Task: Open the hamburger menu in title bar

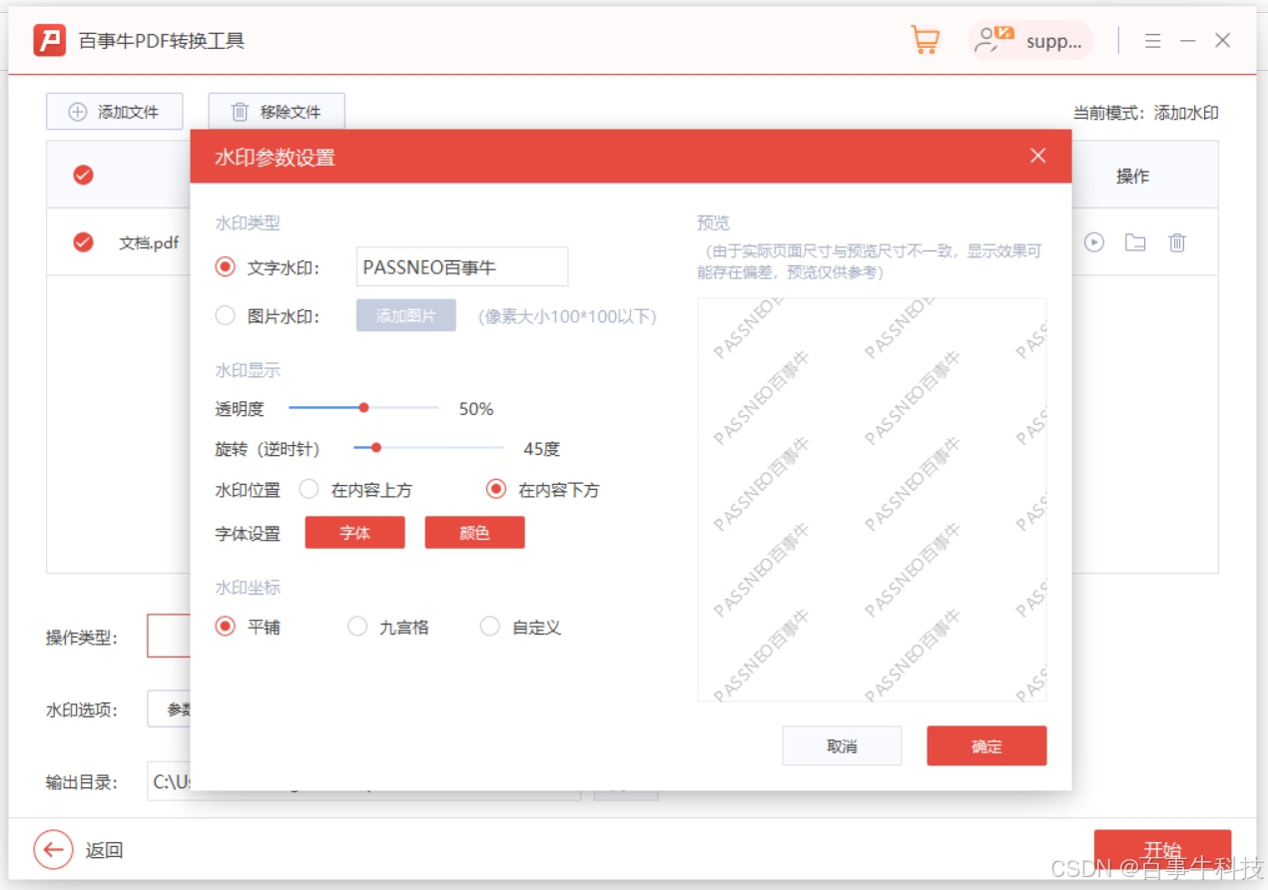Action: tap(1152, 41)
